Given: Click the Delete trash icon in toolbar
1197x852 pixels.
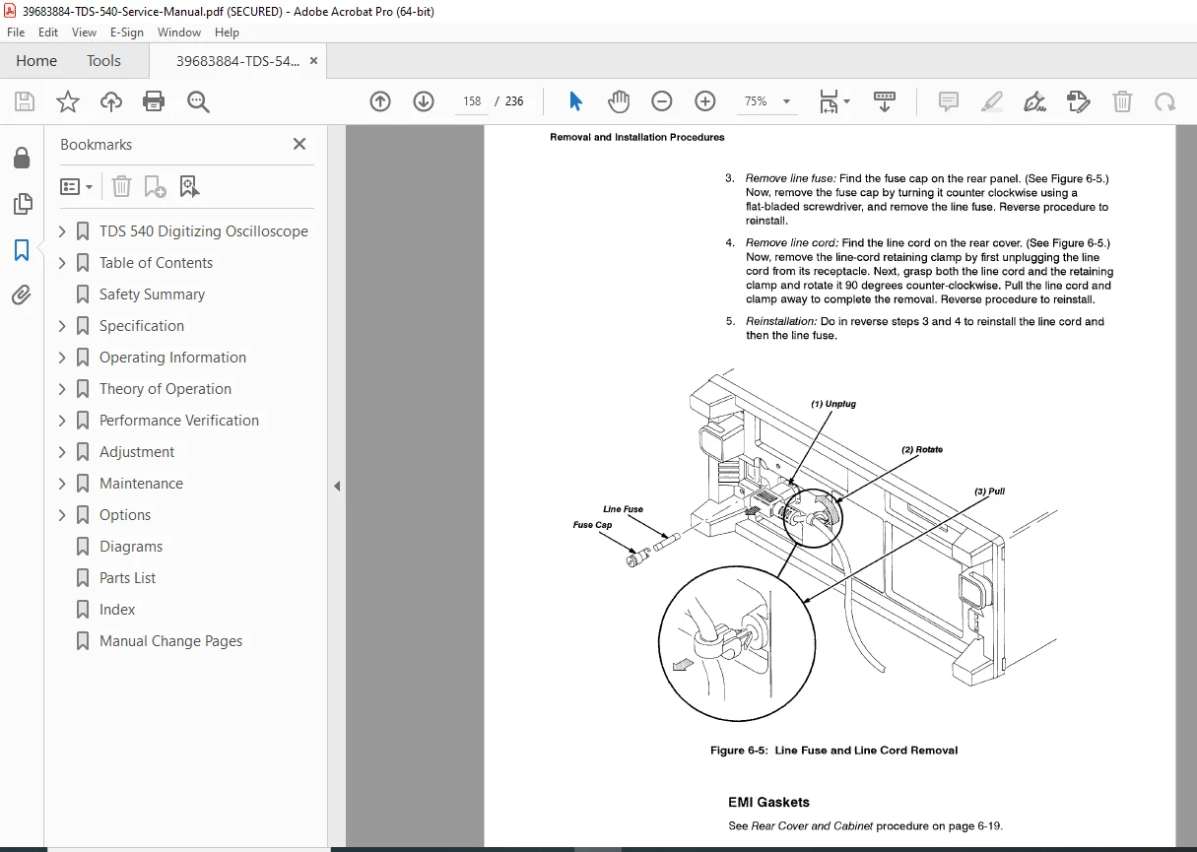Looking at the screenshot, I should click(x=1122, y=101).
